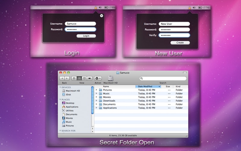
Task: Click the volume icon in New User menu bar
Action: point(194,8)
